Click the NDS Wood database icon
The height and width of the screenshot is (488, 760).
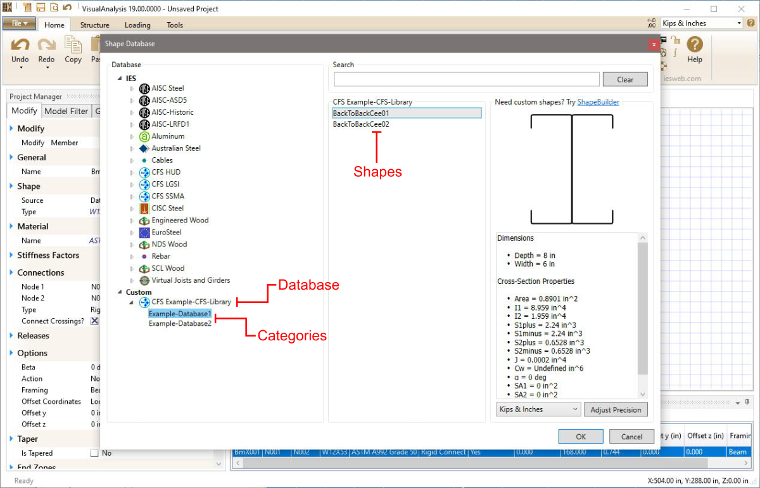pyautogui.click(x=144, y=244)
